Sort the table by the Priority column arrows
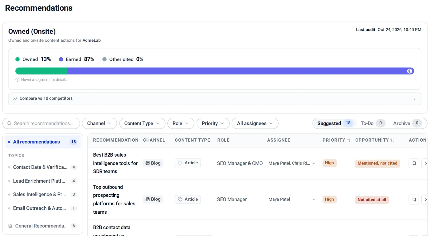Viewport: 430px width, 236px height. click(x=349, y=140)
